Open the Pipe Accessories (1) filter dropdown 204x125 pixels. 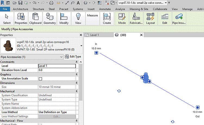pyautogui.click(x=61, y=57)
